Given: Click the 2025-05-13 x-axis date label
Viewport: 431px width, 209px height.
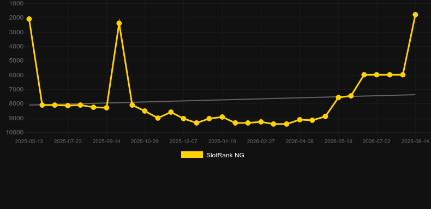Looking at the screenshot, I should pyautogui.click(x=29, y=142).
